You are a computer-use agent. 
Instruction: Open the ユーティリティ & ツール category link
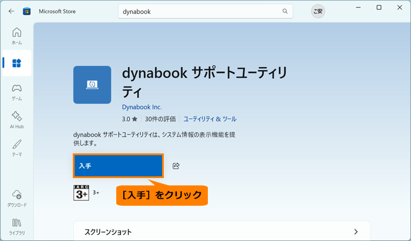[210, 119]
